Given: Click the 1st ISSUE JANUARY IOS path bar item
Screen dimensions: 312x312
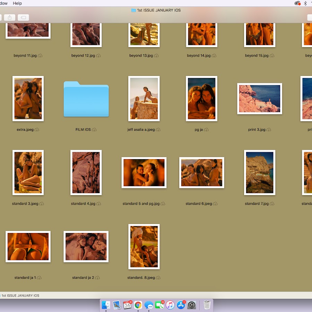Looking at the screenshot, I should tap(20, 296).
